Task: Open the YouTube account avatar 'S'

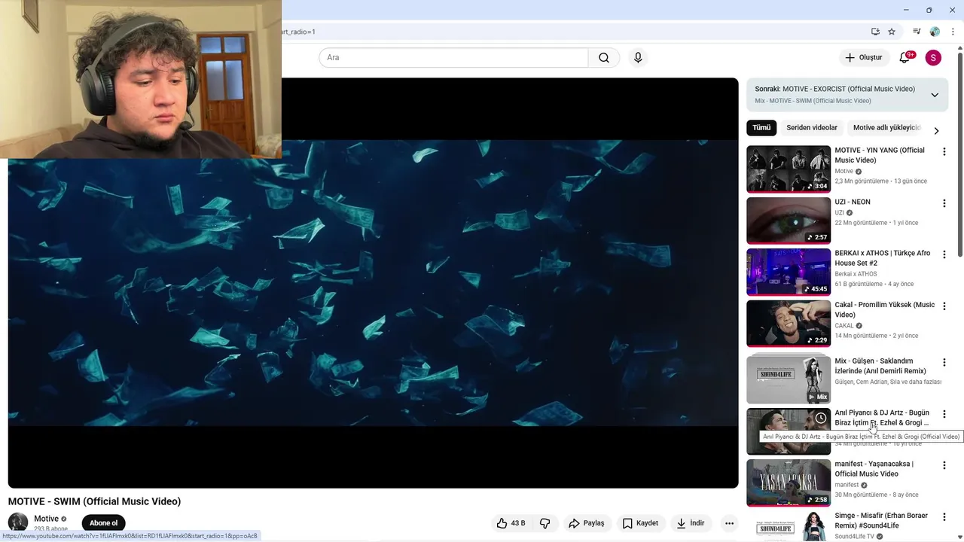Action: pyautogui.click(x=933, y=58)
